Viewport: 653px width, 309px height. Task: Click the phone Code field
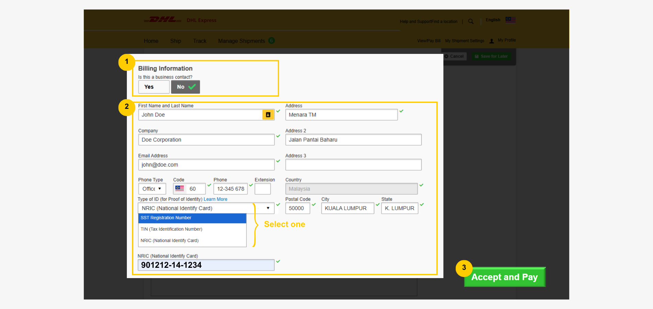(189, 189)
